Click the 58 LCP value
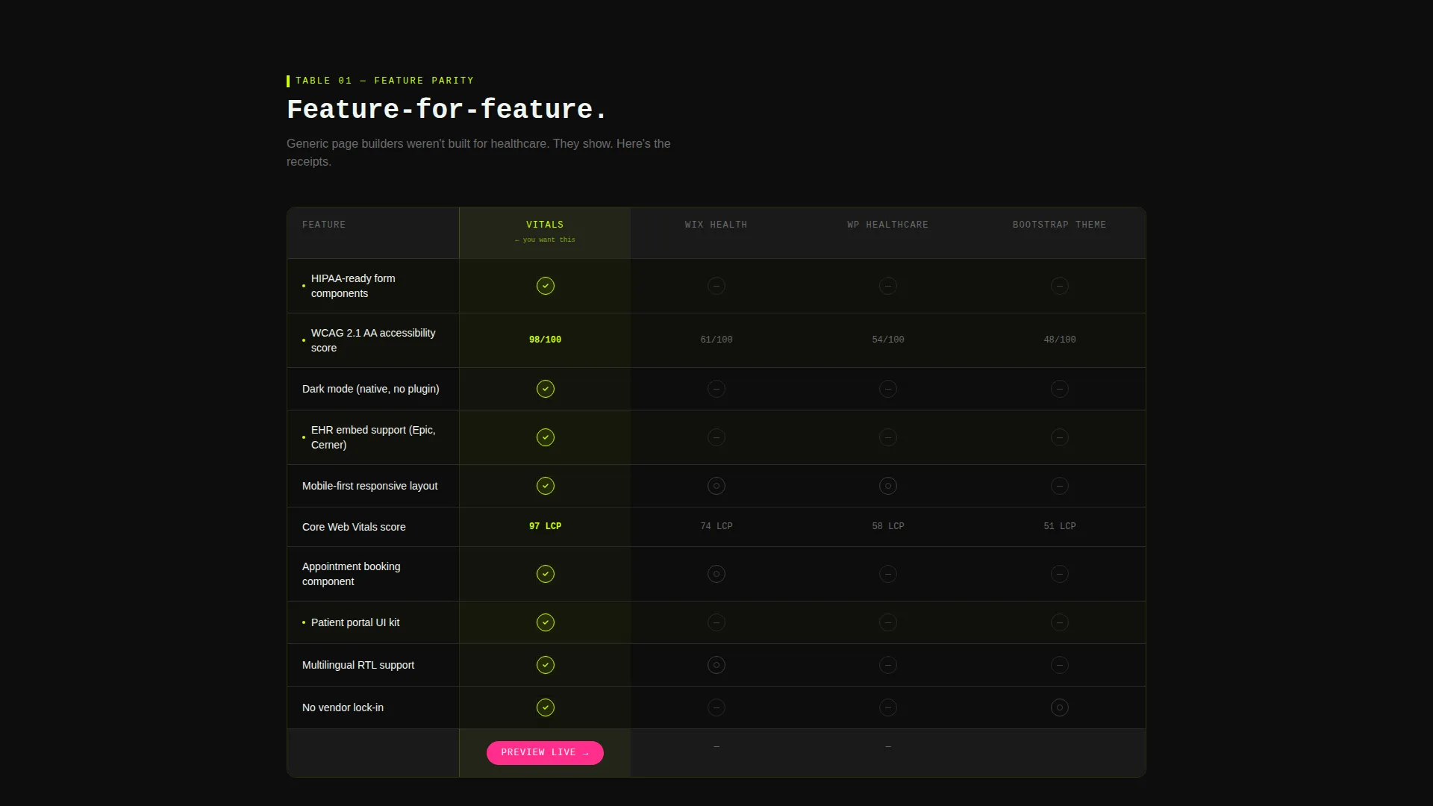Image resolution: width=1433 pixels, height=806 pixels. click(x=888, y=526)
